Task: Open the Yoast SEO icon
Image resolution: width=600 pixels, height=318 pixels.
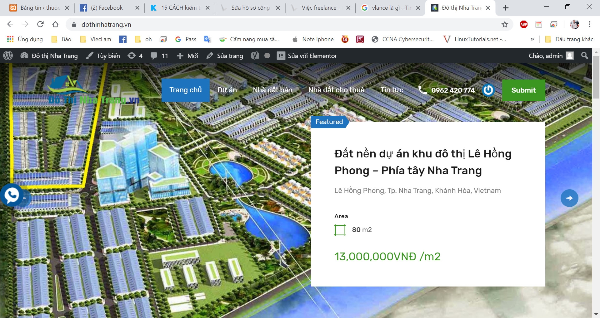Action: pos(255,56)
